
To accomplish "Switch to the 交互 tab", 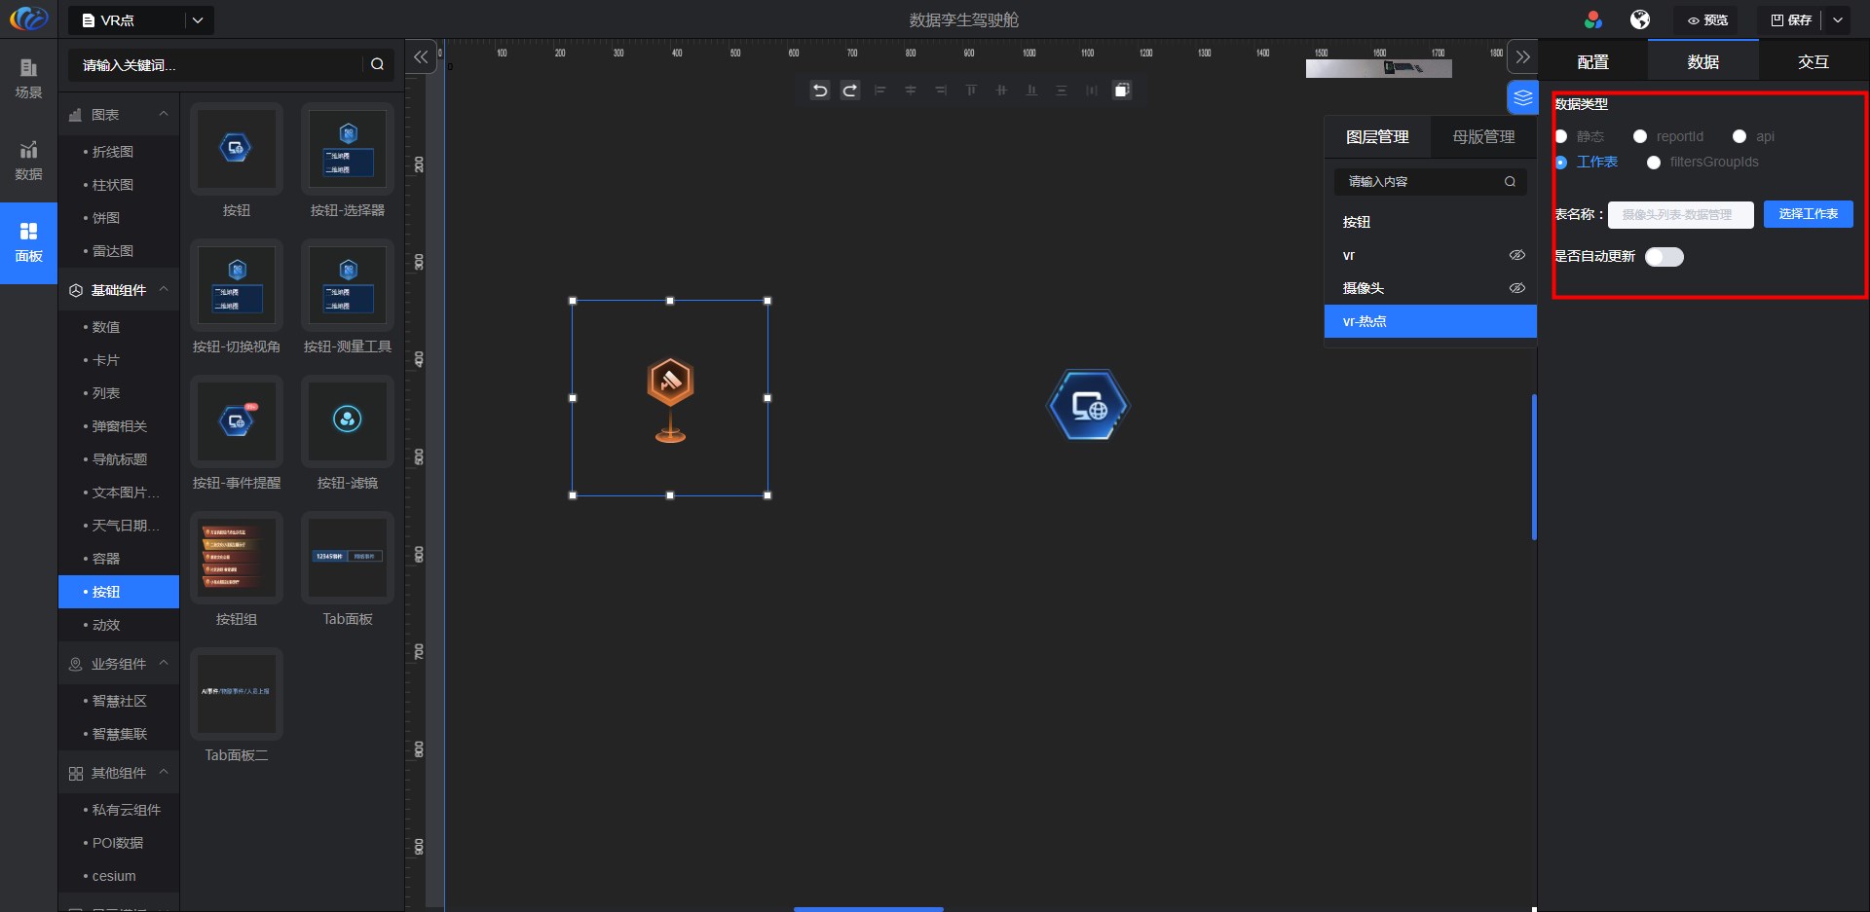I will (x=1813, y=62).
